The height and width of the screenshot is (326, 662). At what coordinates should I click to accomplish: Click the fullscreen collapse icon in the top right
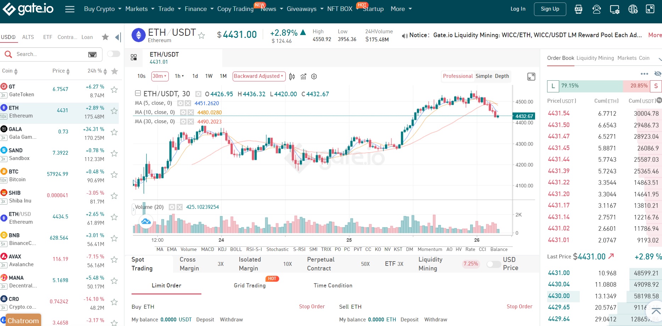pyautogui.click(x=650, y=9)
